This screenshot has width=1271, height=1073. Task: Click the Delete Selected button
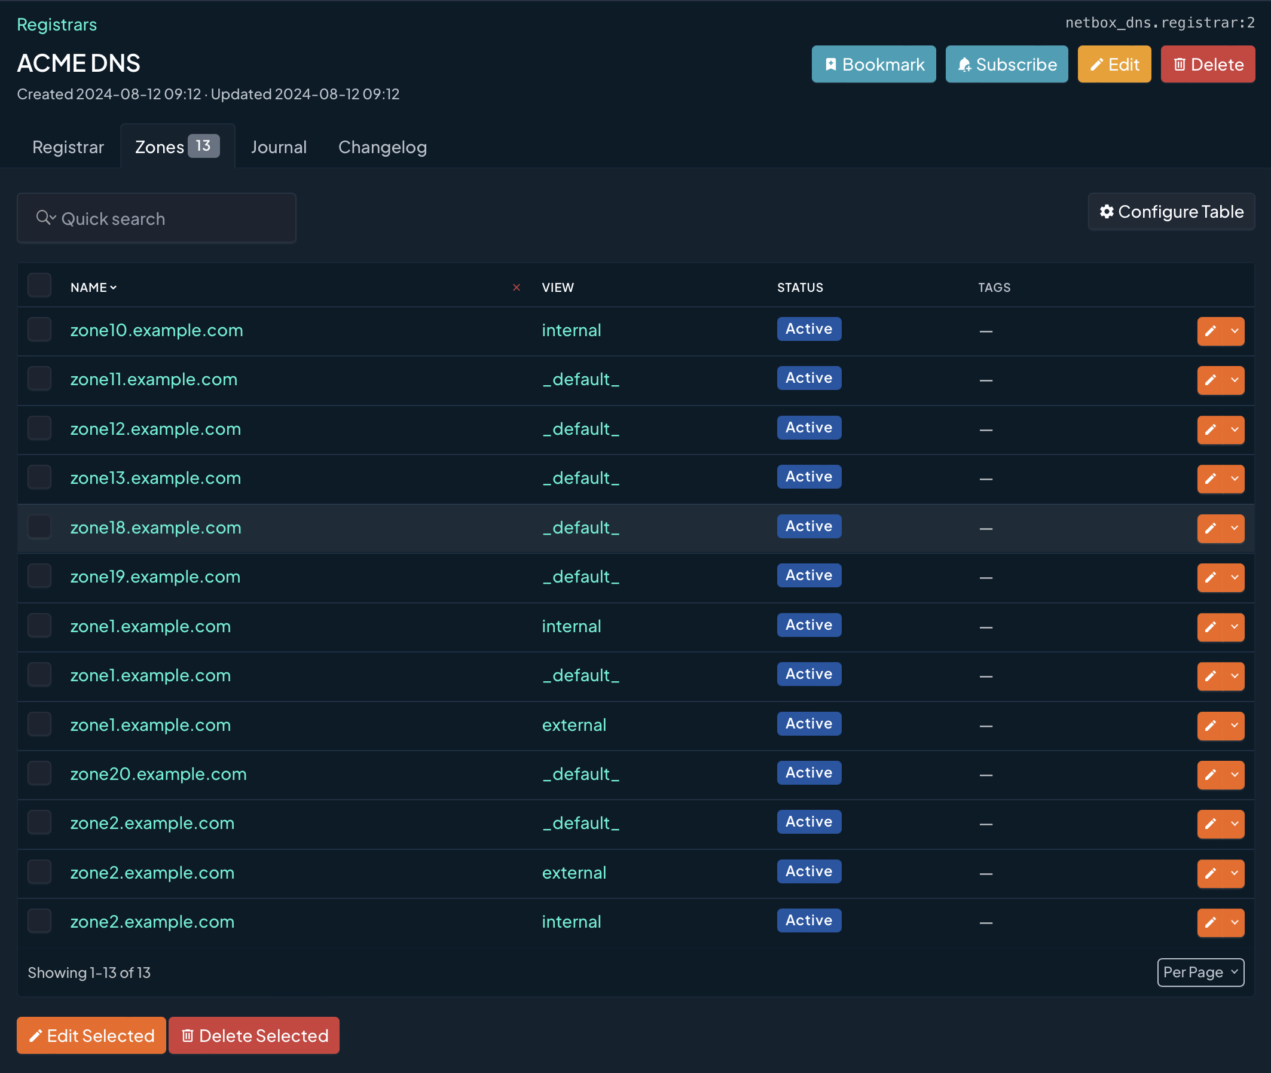pos(254,1035)
